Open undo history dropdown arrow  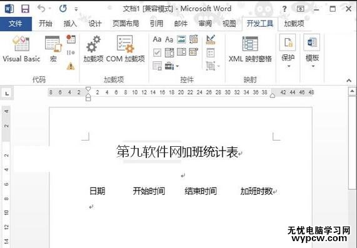[x=50, y=9]
